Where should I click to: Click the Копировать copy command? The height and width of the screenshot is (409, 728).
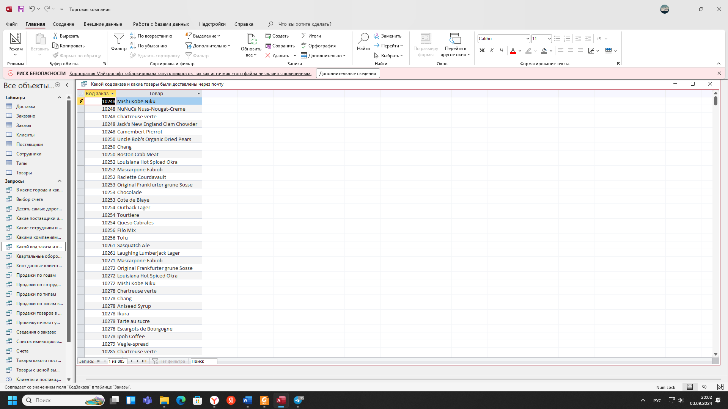(x=69, y=46)
